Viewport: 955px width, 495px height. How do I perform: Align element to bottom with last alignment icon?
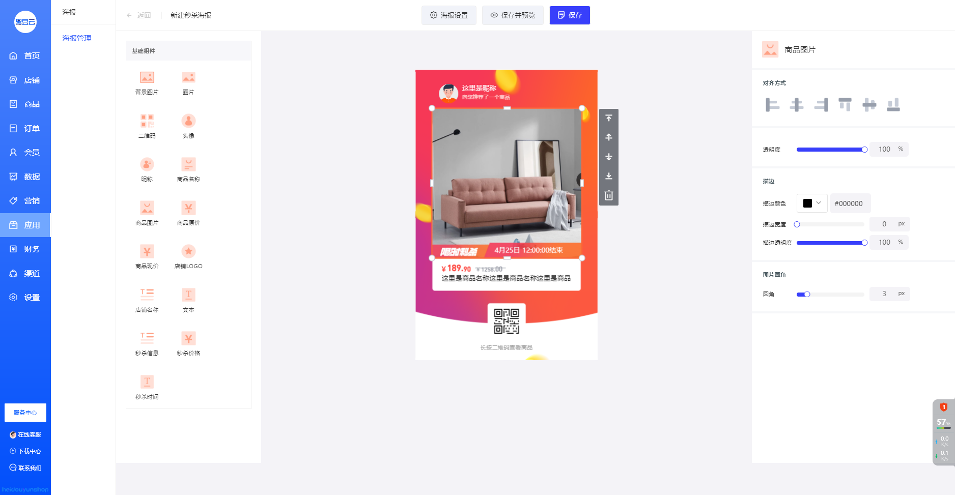893,105
